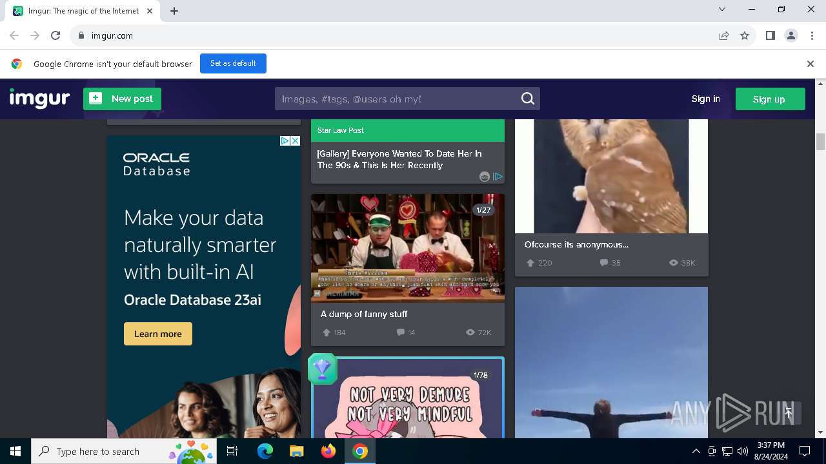Click the comments icon on 'A dump of funny stuff'

point(401,333)
